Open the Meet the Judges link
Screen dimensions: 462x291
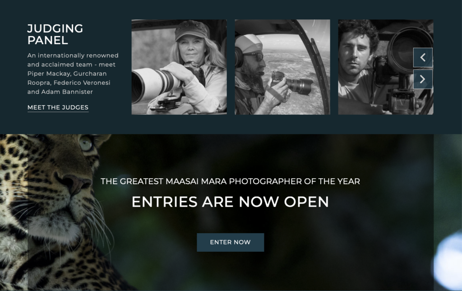(58, 107)
